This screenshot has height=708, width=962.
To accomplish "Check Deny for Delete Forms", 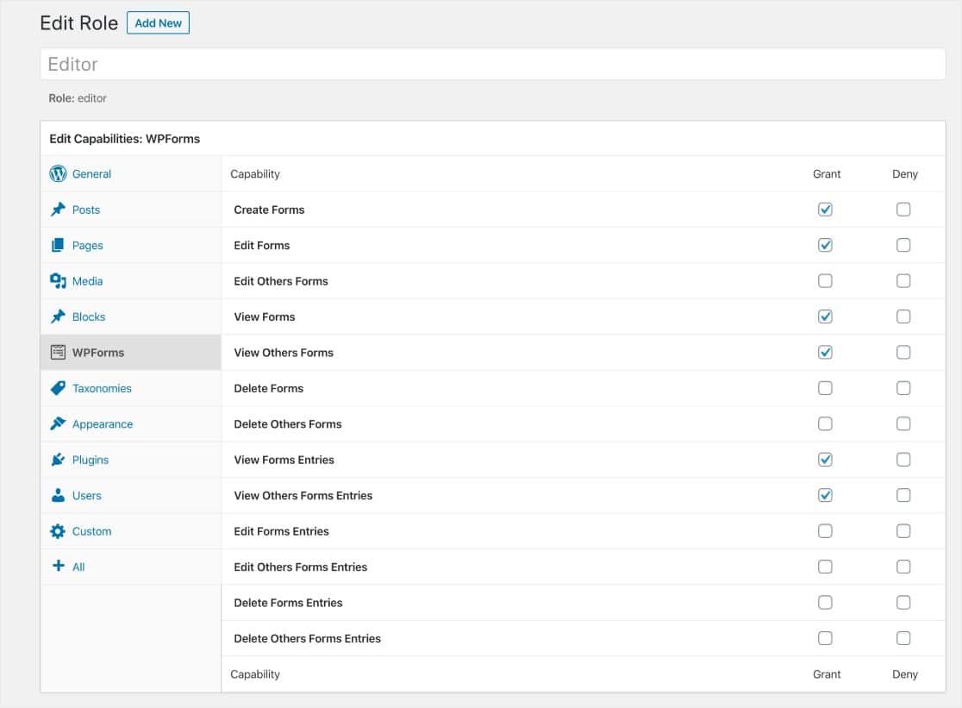I will (903, 388).
